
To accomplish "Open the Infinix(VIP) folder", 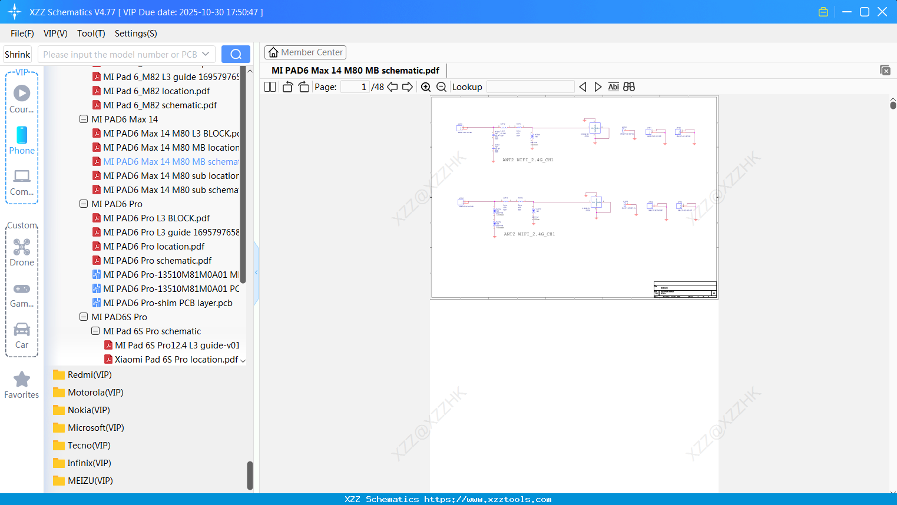I will [82, 463].
